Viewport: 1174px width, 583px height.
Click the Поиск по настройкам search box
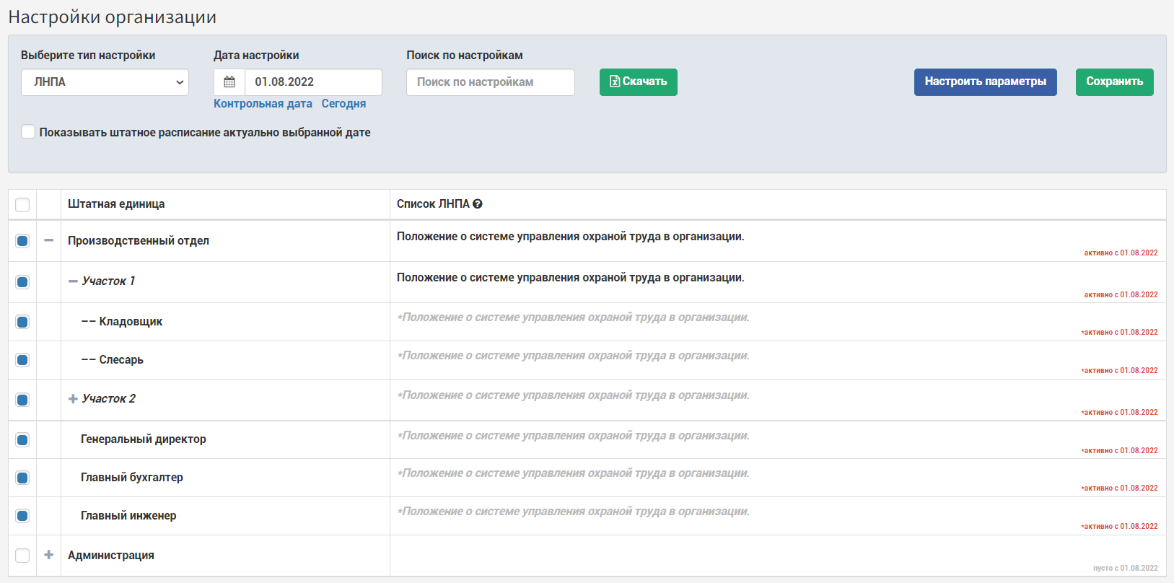tap(491, 82)
